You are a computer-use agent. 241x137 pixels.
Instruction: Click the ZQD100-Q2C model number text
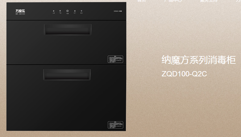pos(184,74)
